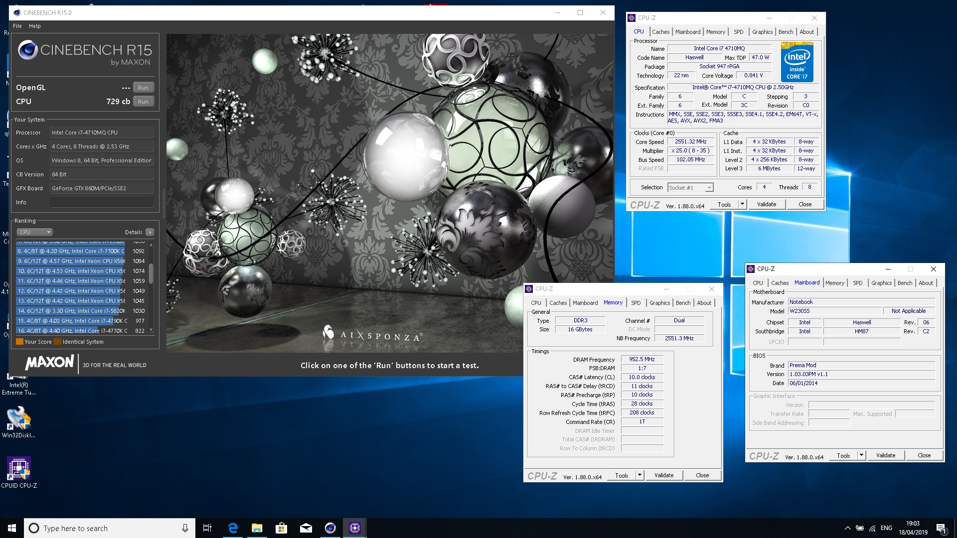Click the CPU-Z title bar icon of CPU window
957x538 pixels.
click(632, 18)
